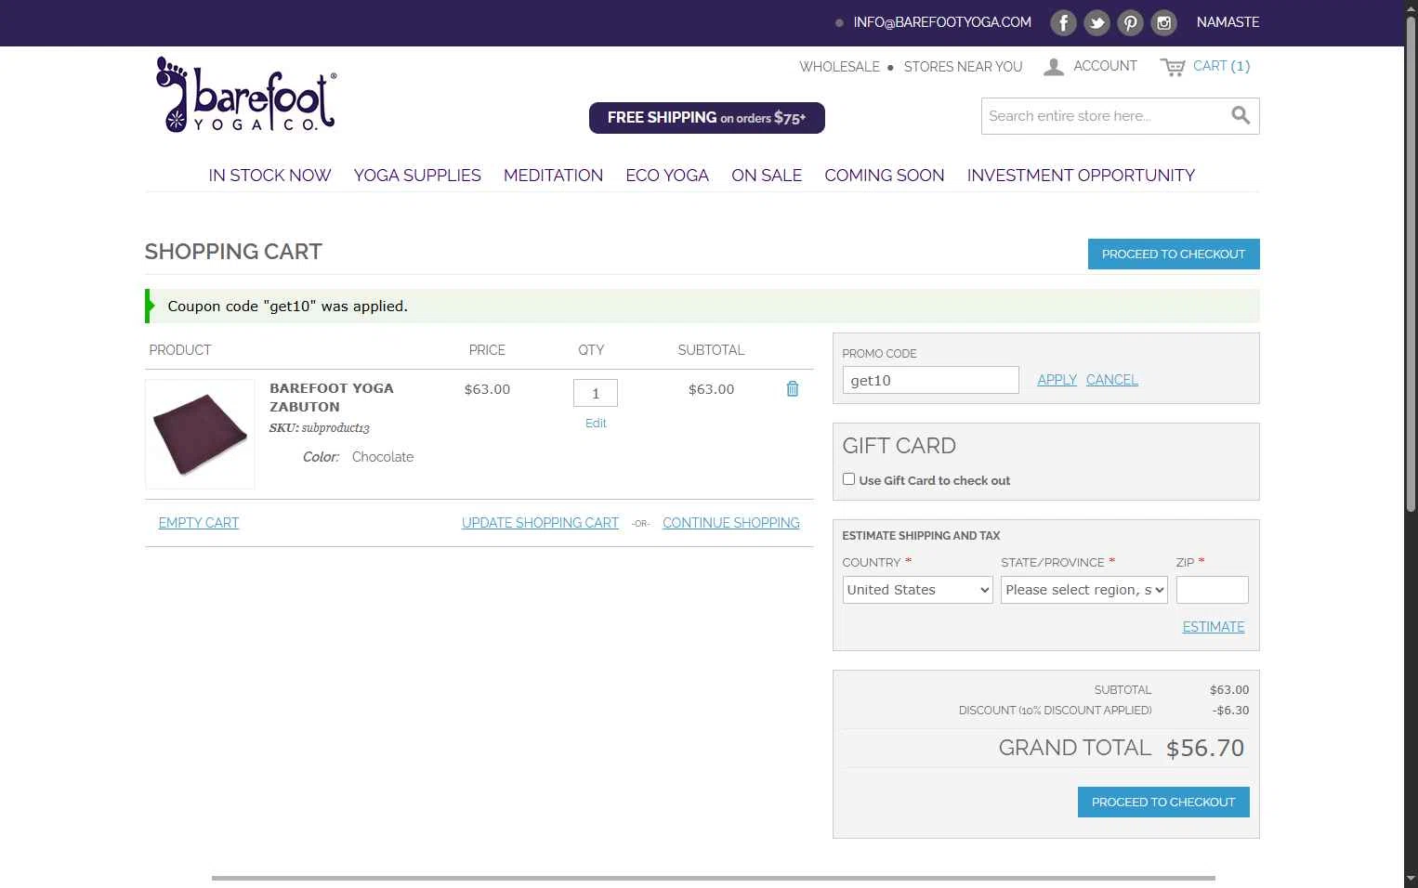Open the Meditation menu

click(553, 176)
